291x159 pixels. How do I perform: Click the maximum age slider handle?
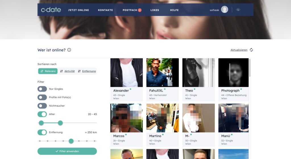coord(60,123)
